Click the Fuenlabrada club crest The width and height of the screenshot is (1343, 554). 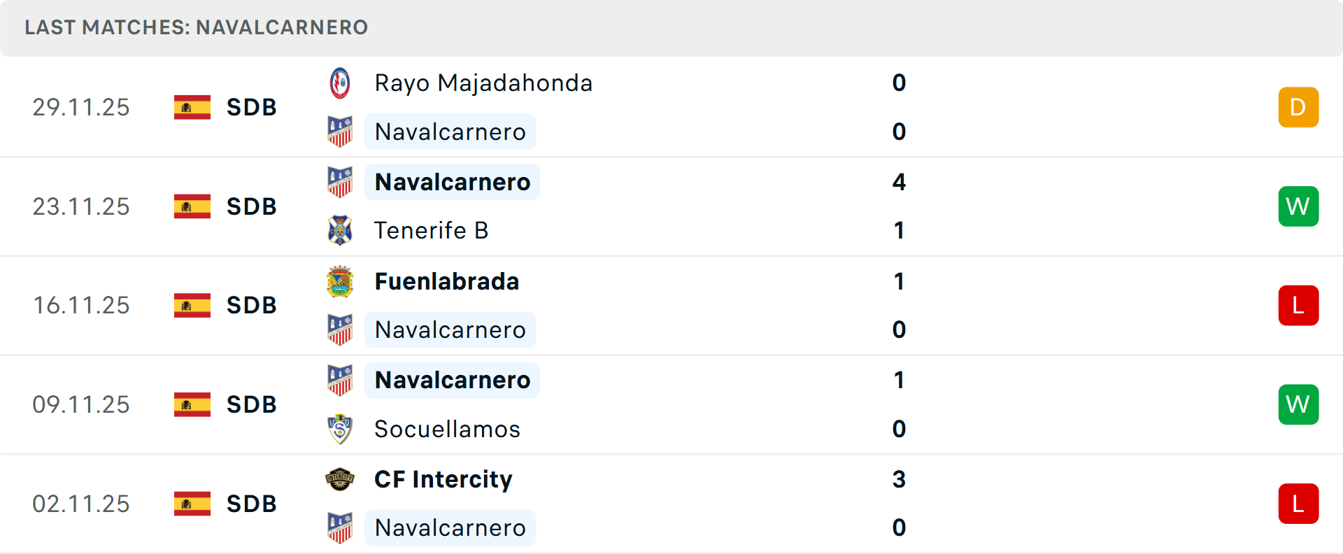coord(340,281)
